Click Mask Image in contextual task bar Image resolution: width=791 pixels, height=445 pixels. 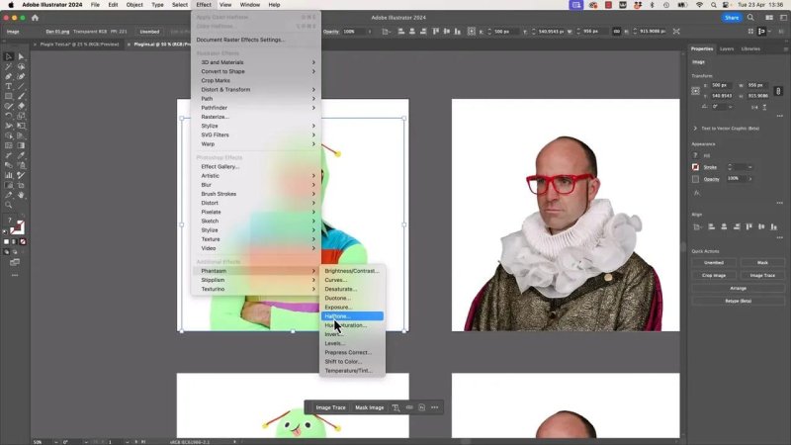[369, 407]
